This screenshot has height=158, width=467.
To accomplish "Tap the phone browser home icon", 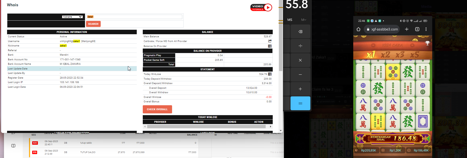I will (358, 29).
